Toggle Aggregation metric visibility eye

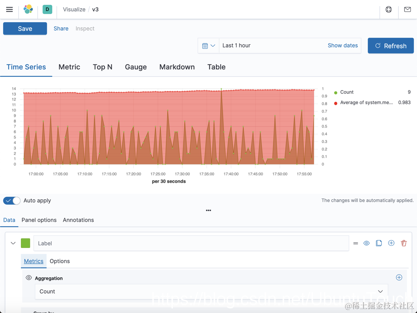tap(29, 278)
